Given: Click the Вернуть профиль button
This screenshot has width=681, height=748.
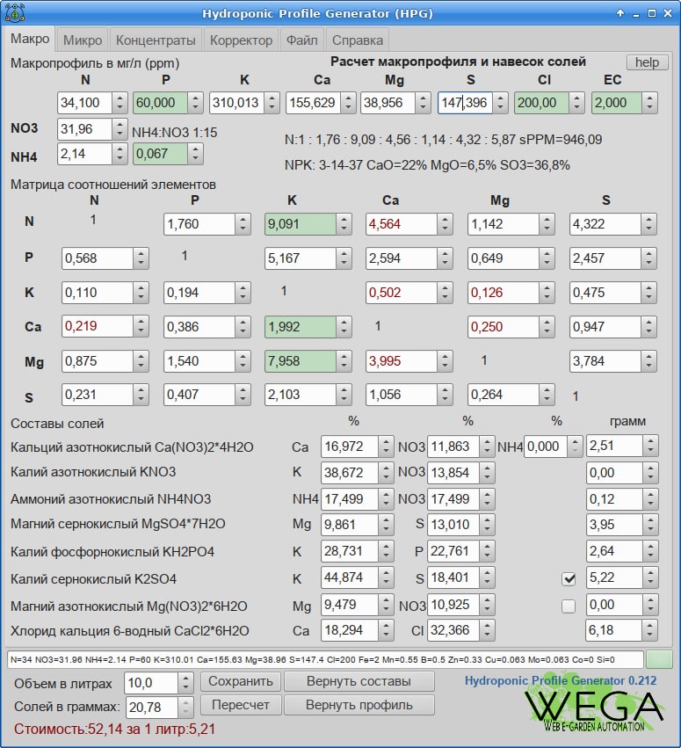Looking at the screenshot, I should click(x=359, y=705).
